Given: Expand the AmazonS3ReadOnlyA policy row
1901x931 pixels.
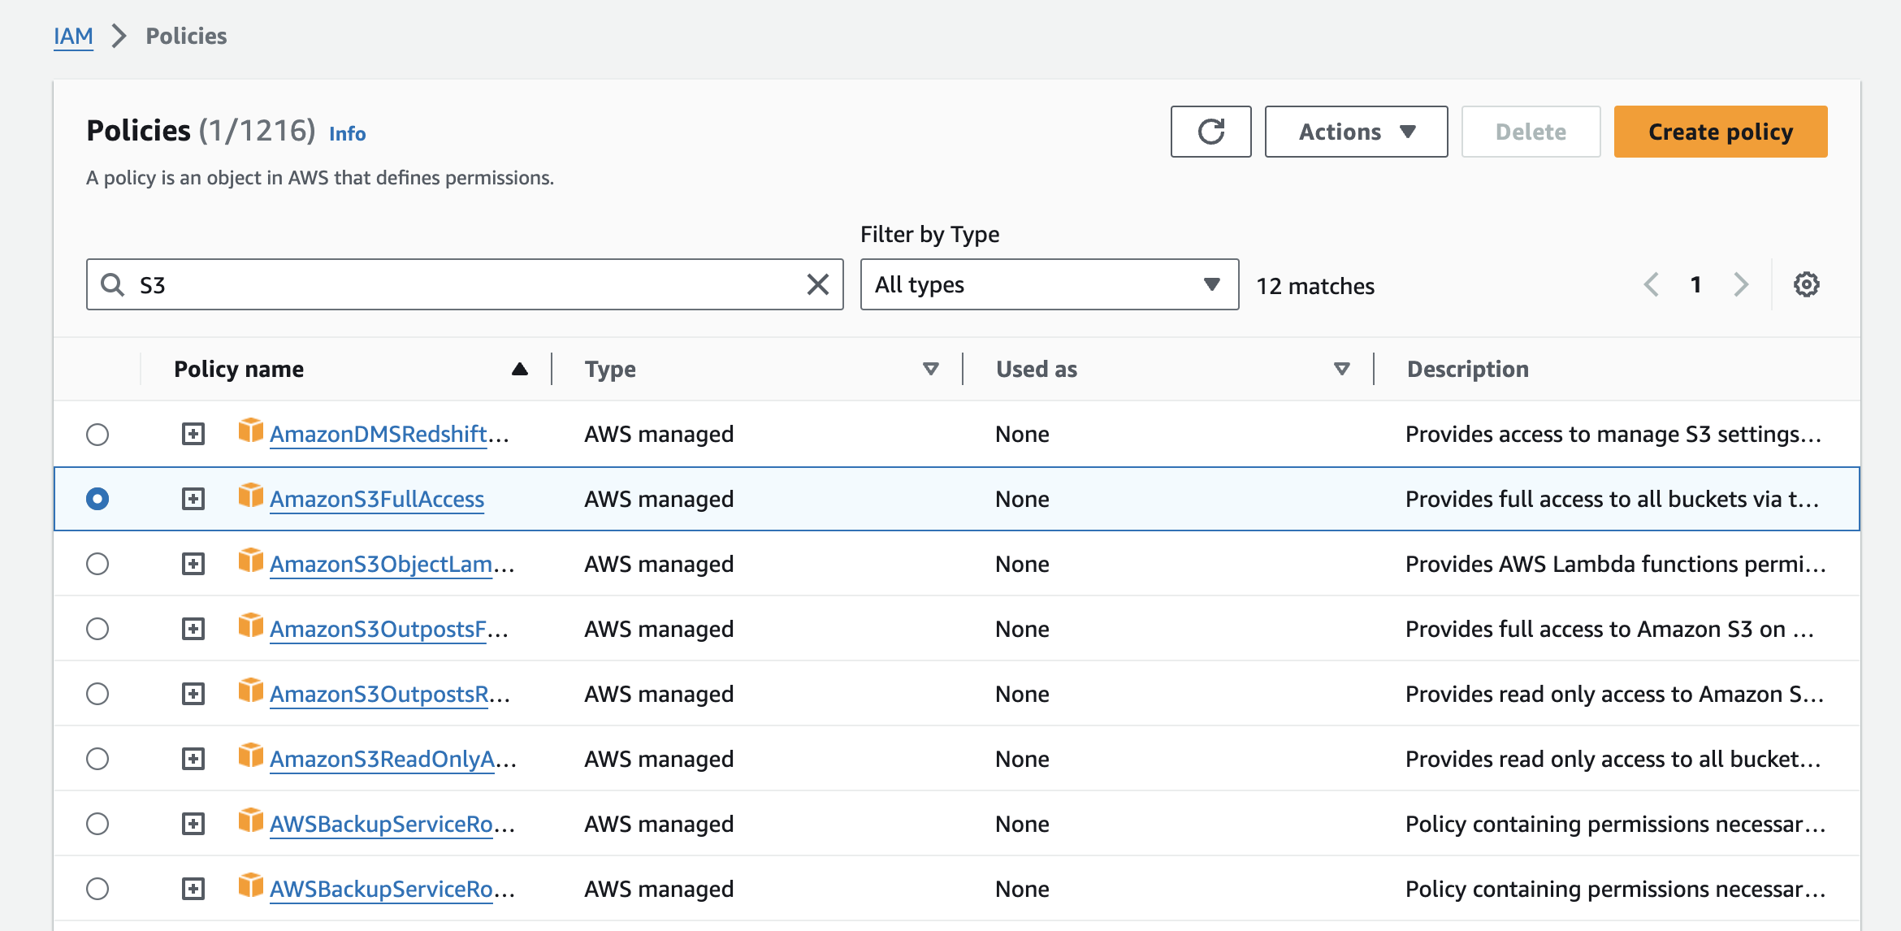Looking at the screenshot, I should [x=193, y=759].
